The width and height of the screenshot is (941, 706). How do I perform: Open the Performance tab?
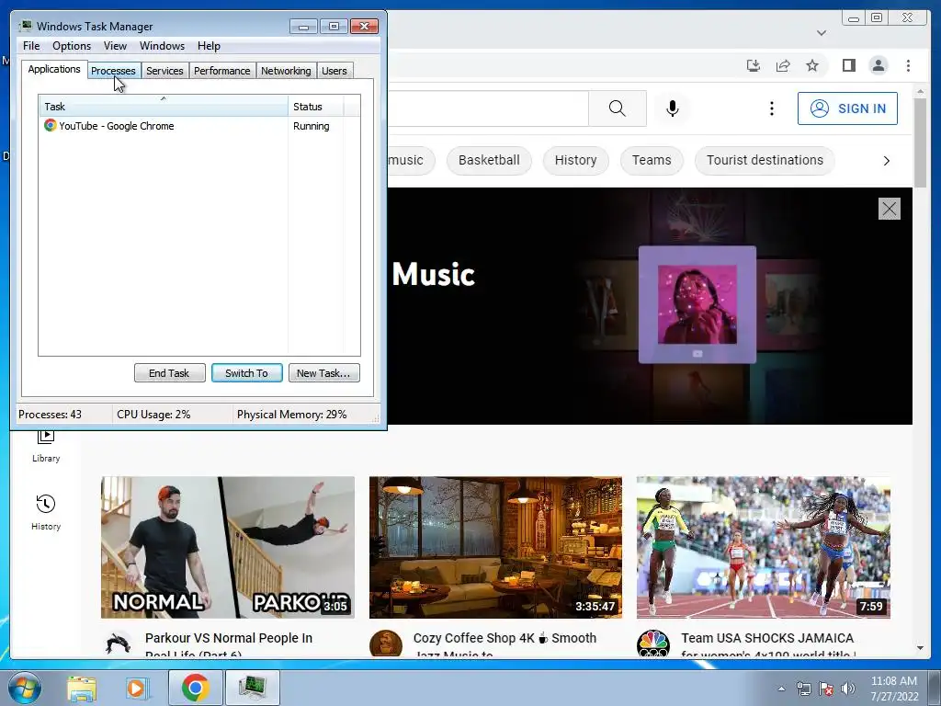pyautogui.click(x=221, y=71)
